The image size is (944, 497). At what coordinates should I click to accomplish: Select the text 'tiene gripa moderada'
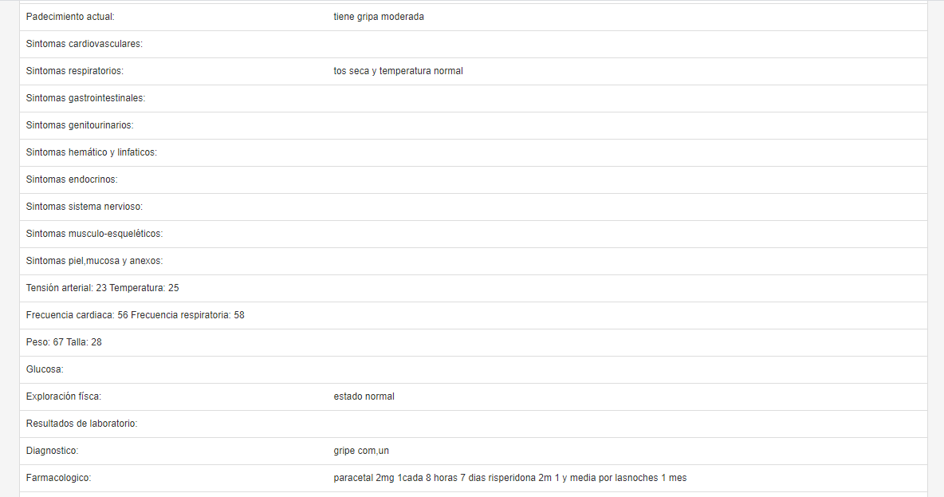379,17
